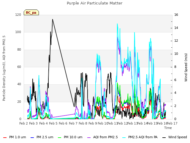Click the 80 left-axis tick label
190x143 pixels.
pos(19,50)
